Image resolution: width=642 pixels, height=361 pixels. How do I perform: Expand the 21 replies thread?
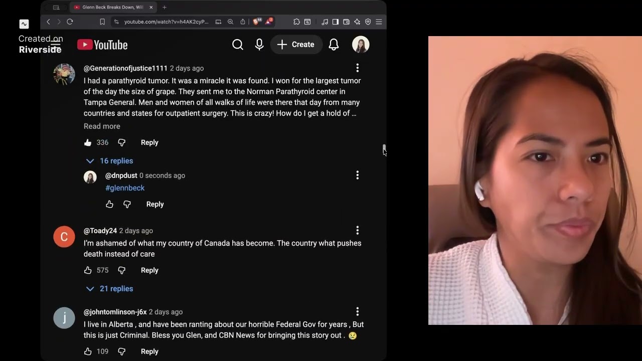point(109,289)
